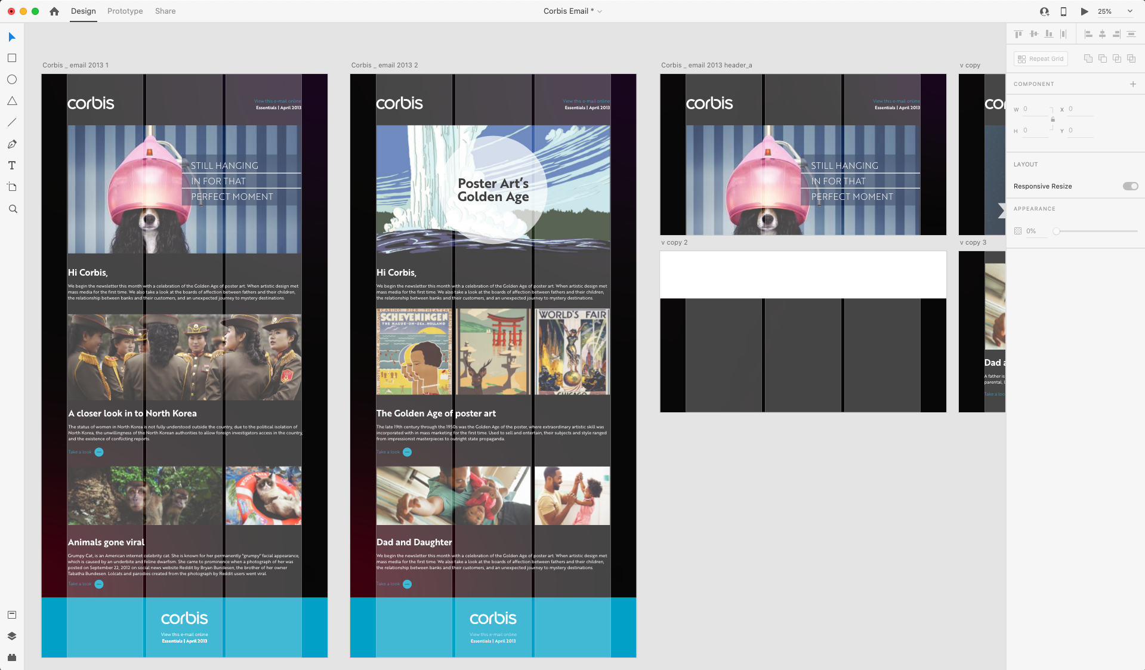Image resolution: width=1145 pixels, height=670 pixels.
Task: Select artboard label 'v copy'
Action: [970, 65]
